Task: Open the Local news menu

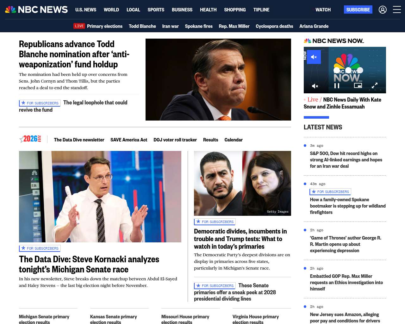Action: pyautogui.click(x=133, y=10)
